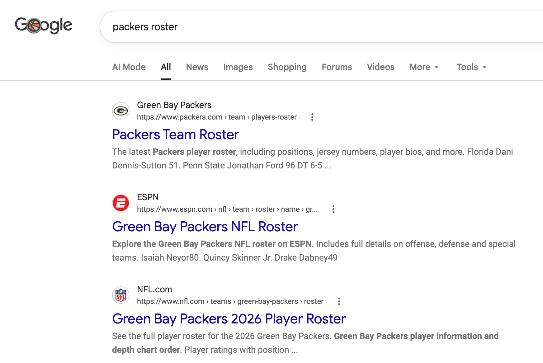The height and width of the screenshot is (363, 543).
Task: Open three-dot menu for packers.com result
Action: pyautogui.click(x=312, y=117)
